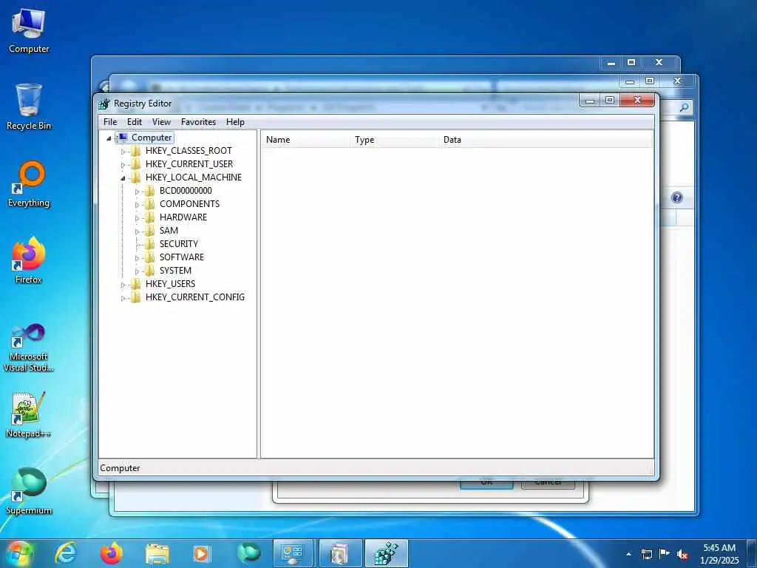The image size is (757, 568).
Task: Expand the HKEY_USERS arrow
Action: (123, 285)
